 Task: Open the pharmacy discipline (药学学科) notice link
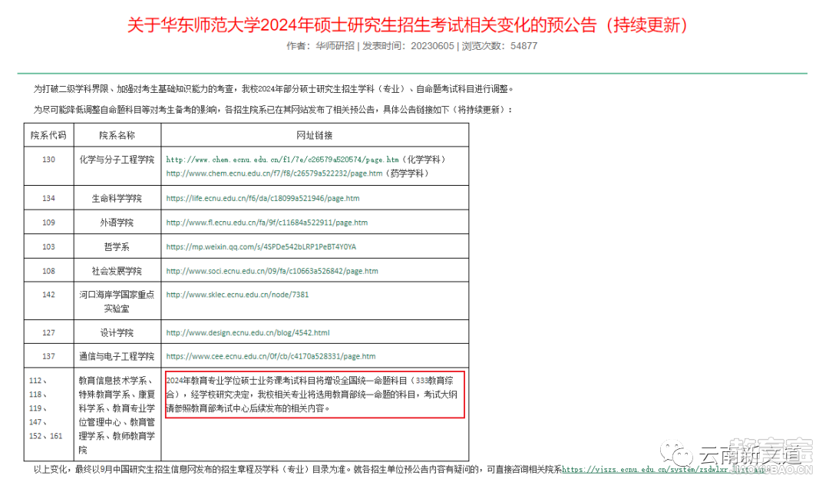point(274,173)
